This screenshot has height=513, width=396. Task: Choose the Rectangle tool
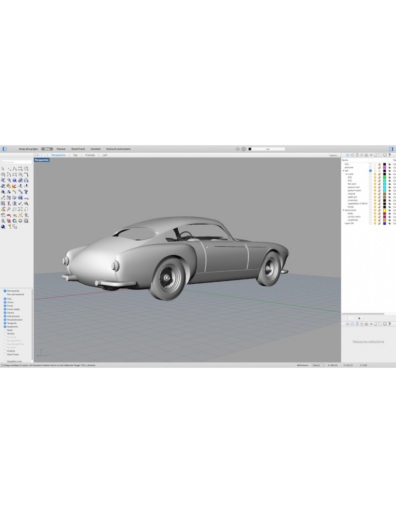(x=14, y=174)
